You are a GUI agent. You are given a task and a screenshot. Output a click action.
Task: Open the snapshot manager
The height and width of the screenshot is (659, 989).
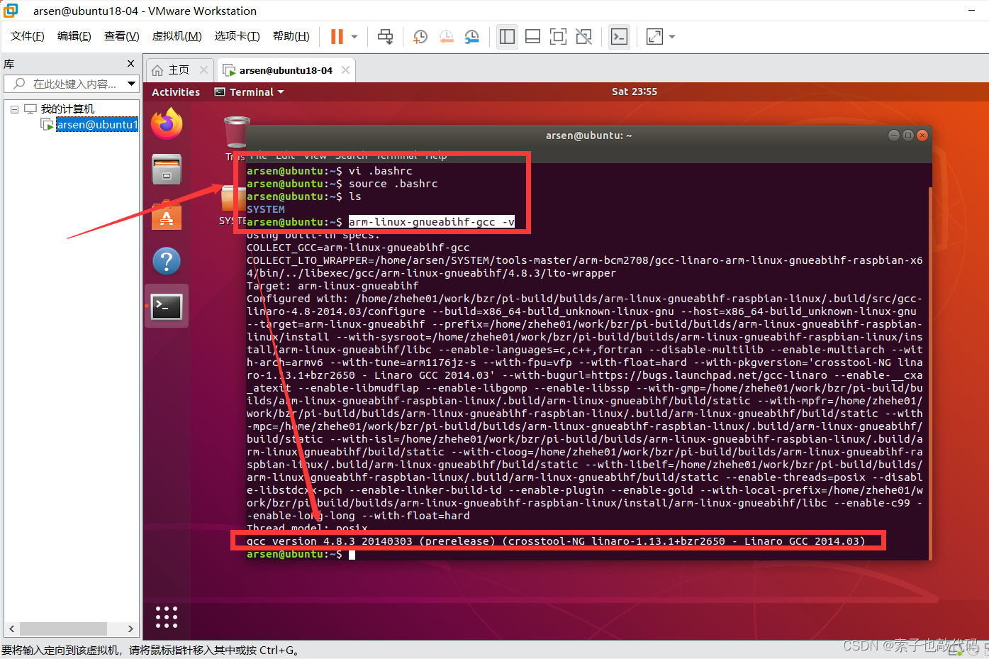tap(472, 36)
